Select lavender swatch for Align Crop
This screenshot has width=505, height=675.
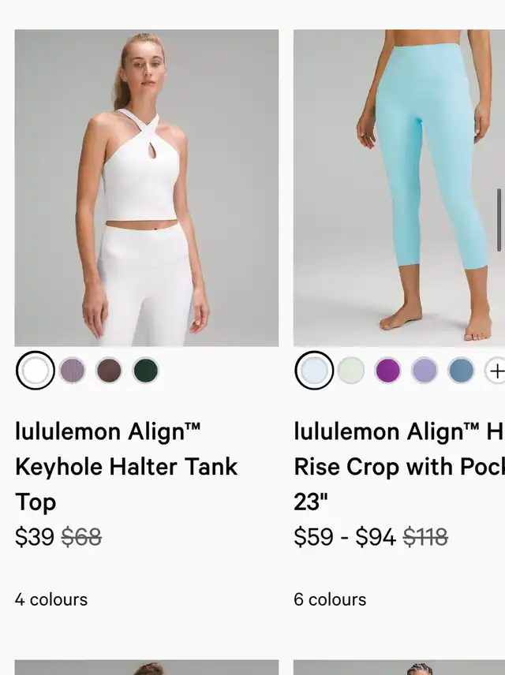(425, 371)
